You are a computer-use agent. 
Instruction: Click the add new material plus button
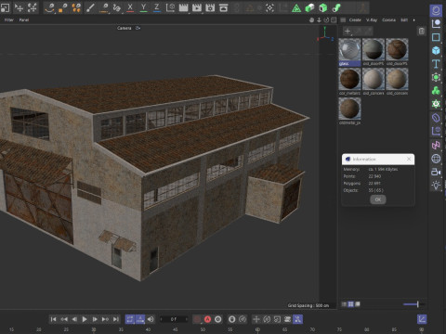click(348, 31)
